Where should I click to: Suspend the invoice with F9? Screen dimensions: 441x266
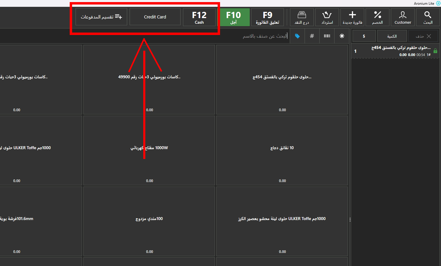point(267,17)
